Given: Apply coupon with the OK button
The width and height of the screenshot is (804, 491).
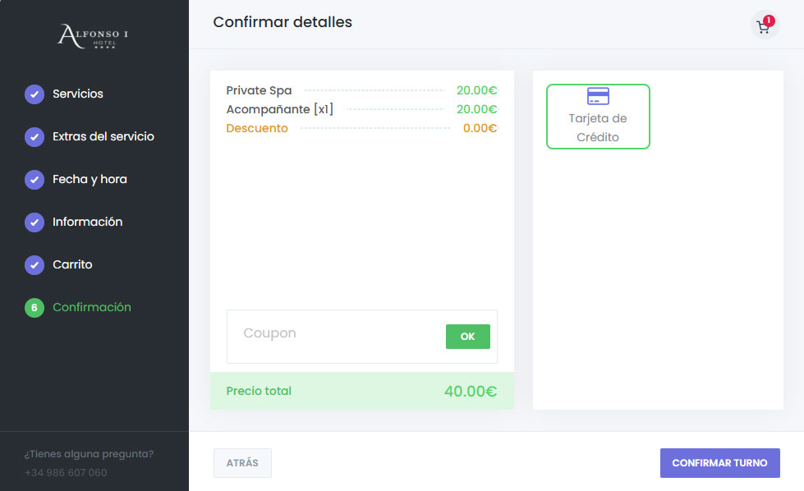Looking at the screenshot, I should tap(467, 337).
